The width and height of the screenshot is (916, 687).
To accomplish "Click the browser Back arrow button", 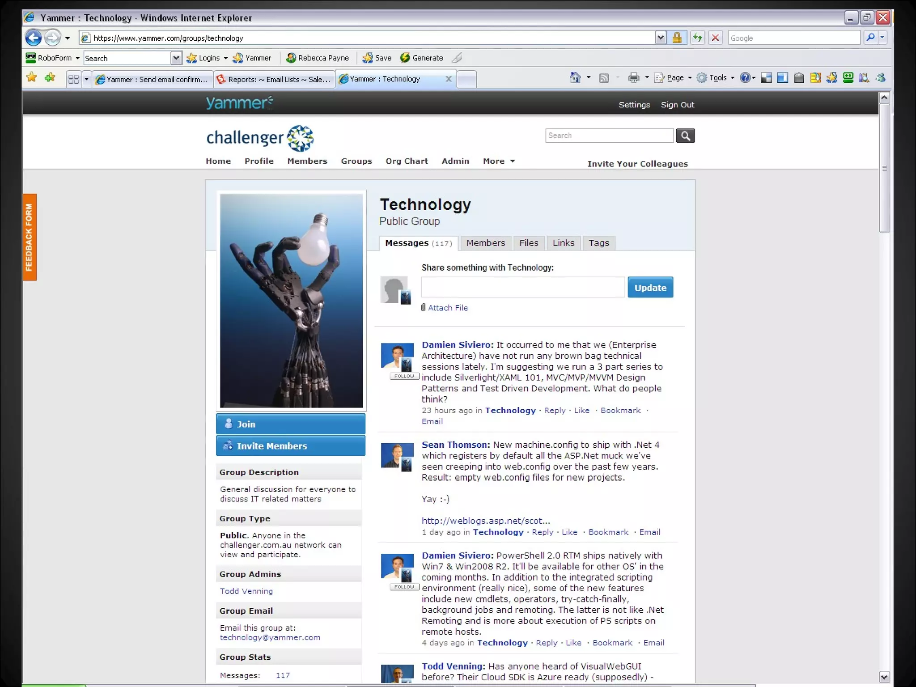I will [33, 38].
